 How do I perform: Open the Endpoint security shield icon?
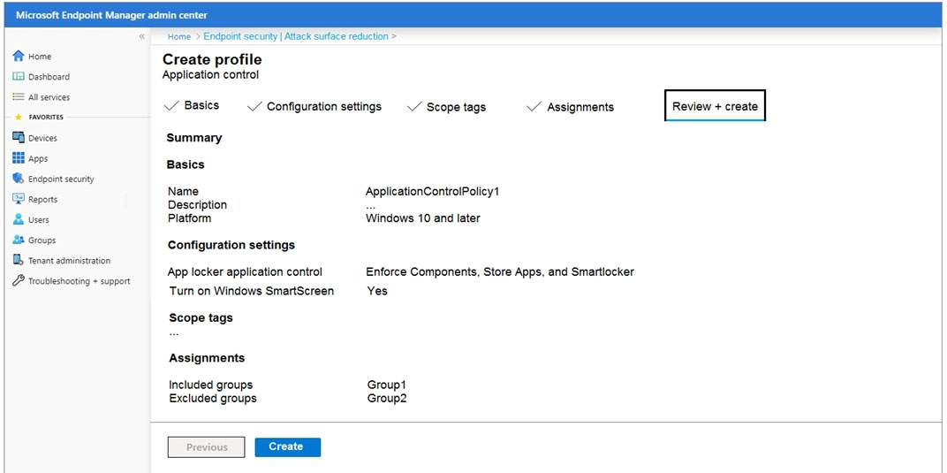19,179
